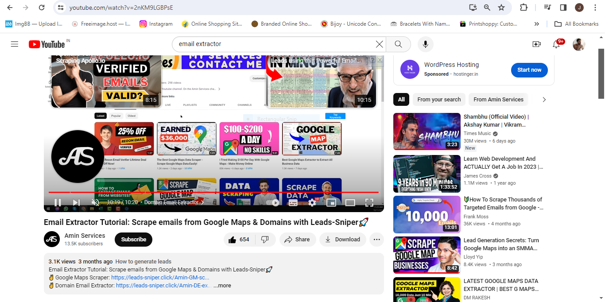
Task: Bookmark this page with the star icon
Action: tap(501, 8)
